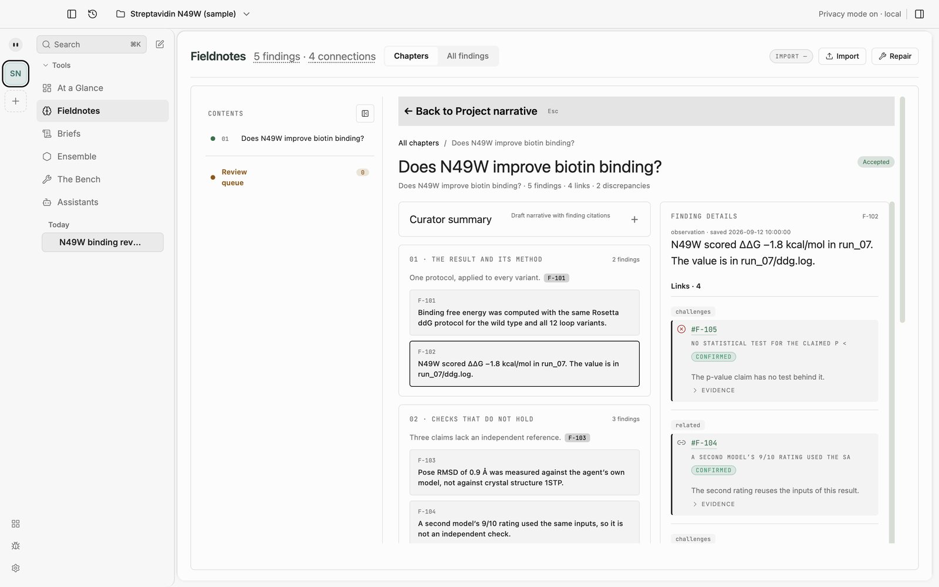Click the At a Glance grid icon

(x=47, y=88)
